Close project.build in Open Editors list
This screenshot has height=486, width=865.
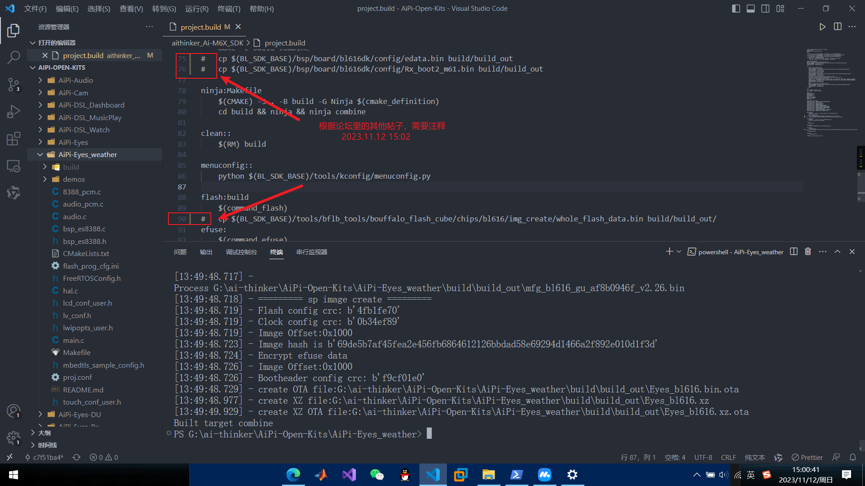click(45, 55)
